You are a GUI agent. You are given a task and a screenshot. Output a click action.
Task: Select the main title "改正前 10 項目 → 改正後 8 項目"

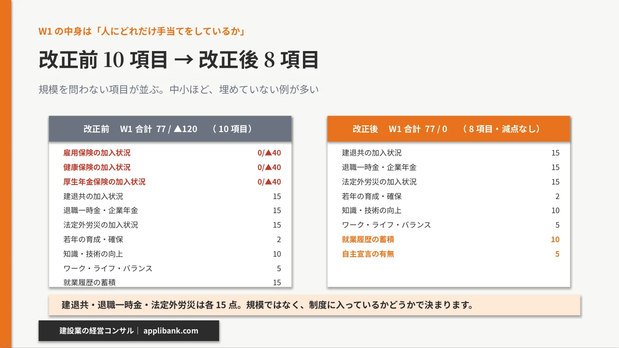point(179,60)
